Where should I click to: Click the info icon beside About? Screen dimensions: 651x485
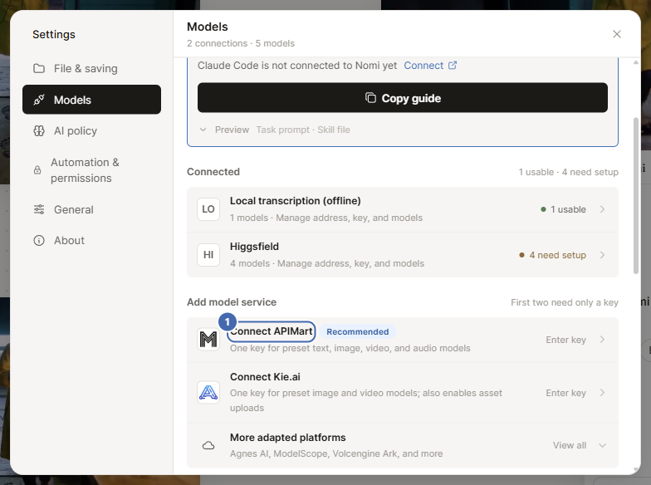click(x=39, y=241)
